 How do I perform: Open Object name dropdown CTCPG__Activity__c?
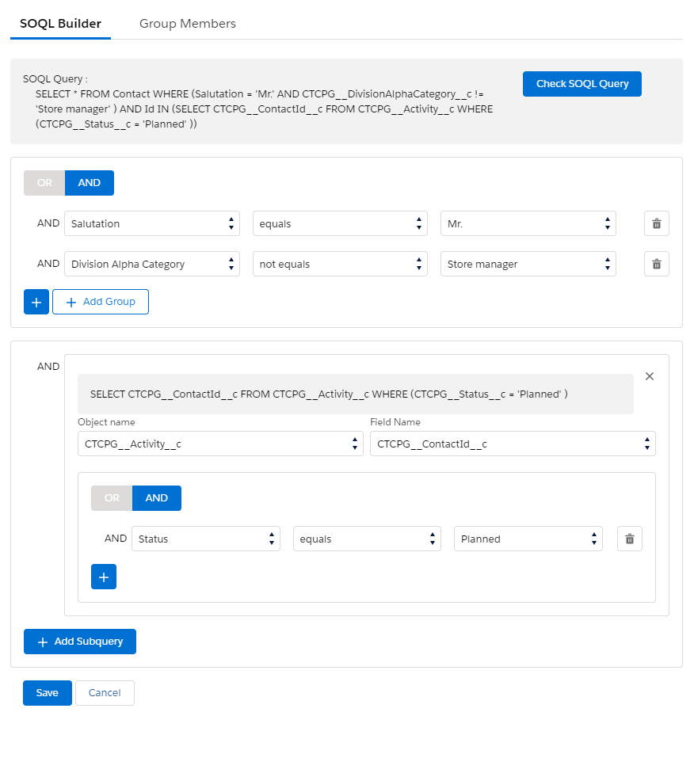(x=220, y=444)
